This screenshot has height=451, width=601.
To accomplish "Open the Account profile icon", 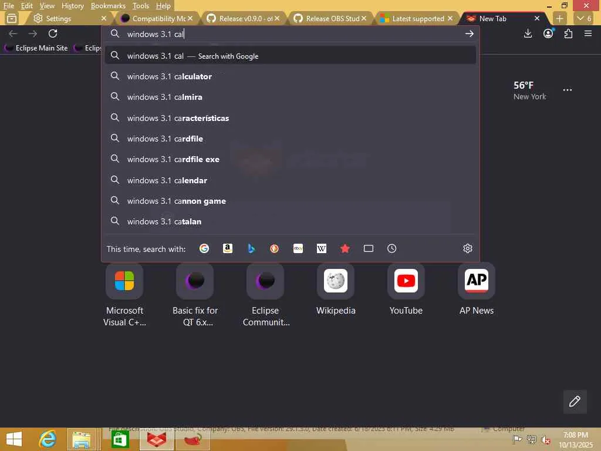I will tap(549, 33).
